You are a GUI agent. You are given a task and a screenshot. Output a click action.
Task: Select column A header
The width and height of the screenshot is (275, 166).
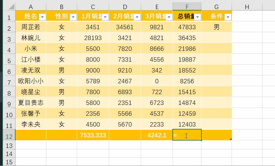point(31,7)
